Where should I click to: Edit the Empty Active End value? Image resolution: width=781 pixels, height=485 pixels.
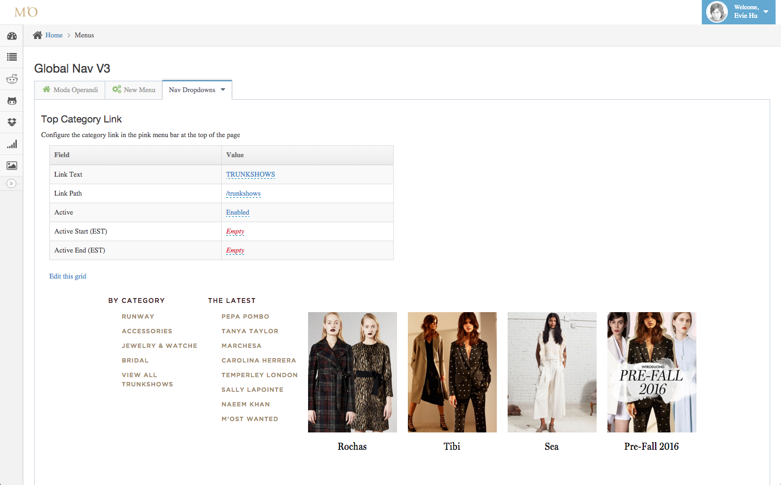pyautogui.click(x=235, y=250)
